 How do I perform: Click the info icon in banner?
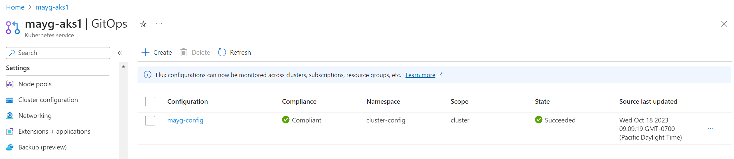tap(147, 75)
